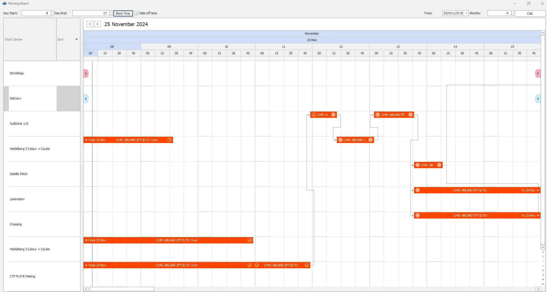Increase the Day Start spinner value

(51, 12)
